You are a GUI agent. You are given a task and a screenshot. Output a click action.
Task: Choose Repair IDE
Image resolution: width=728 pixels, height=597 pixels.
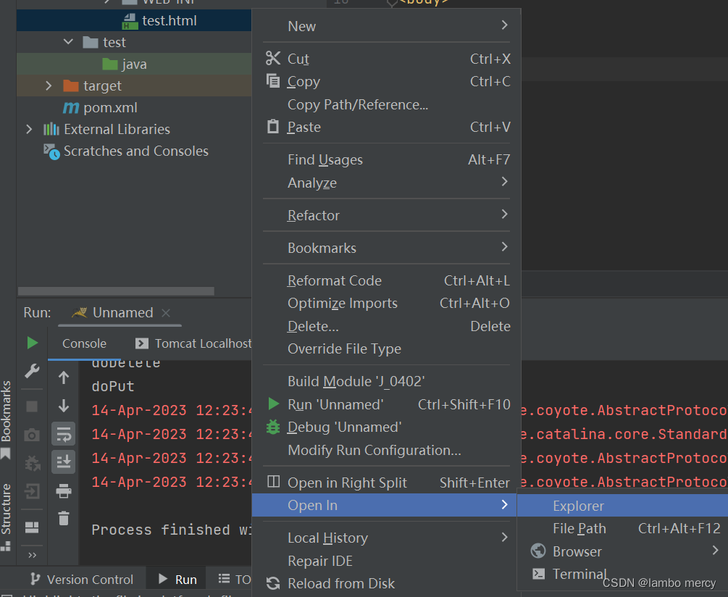(x=386, y=561)
